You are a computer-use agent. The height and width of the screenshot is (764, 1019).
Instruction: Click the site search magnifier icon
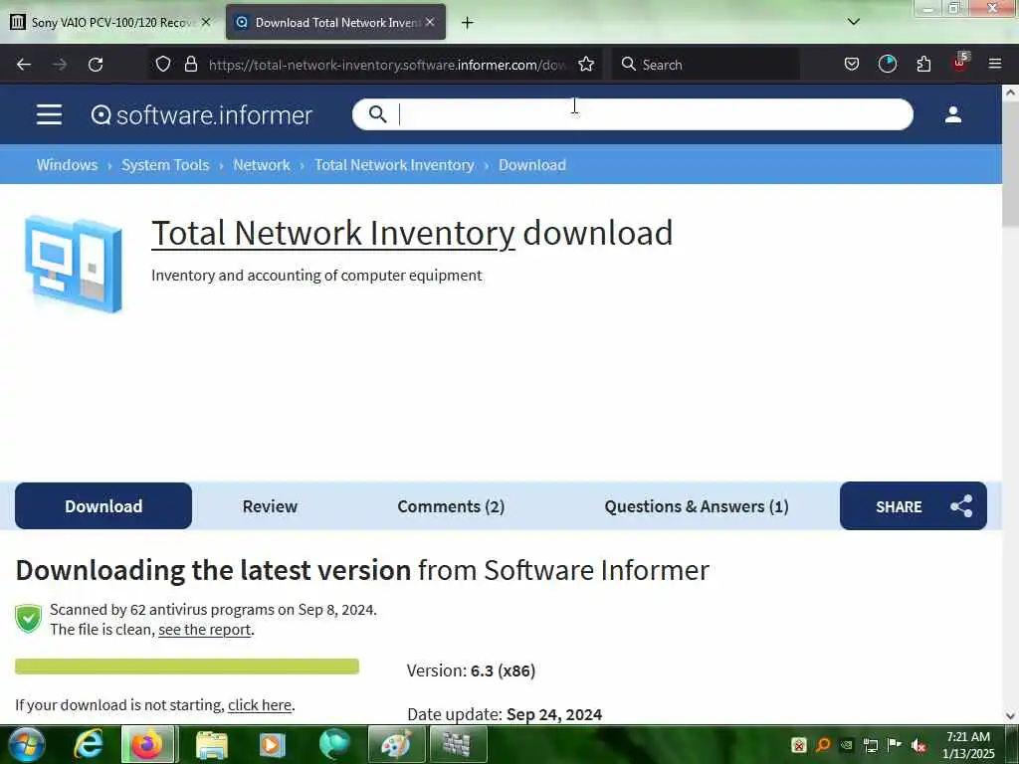(377, 114)
